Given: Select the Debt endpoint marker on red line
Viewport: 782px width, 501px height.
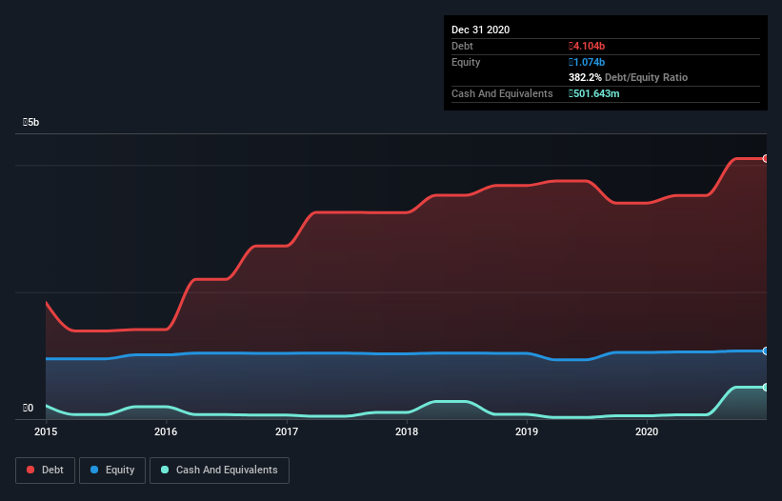Looking at the screenshot, I should click(x=766, y=158).
